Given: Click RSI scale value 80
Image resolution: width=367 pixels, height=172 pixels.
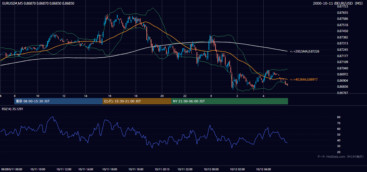Looking at the screenshot, I should (x=339, y=117).
